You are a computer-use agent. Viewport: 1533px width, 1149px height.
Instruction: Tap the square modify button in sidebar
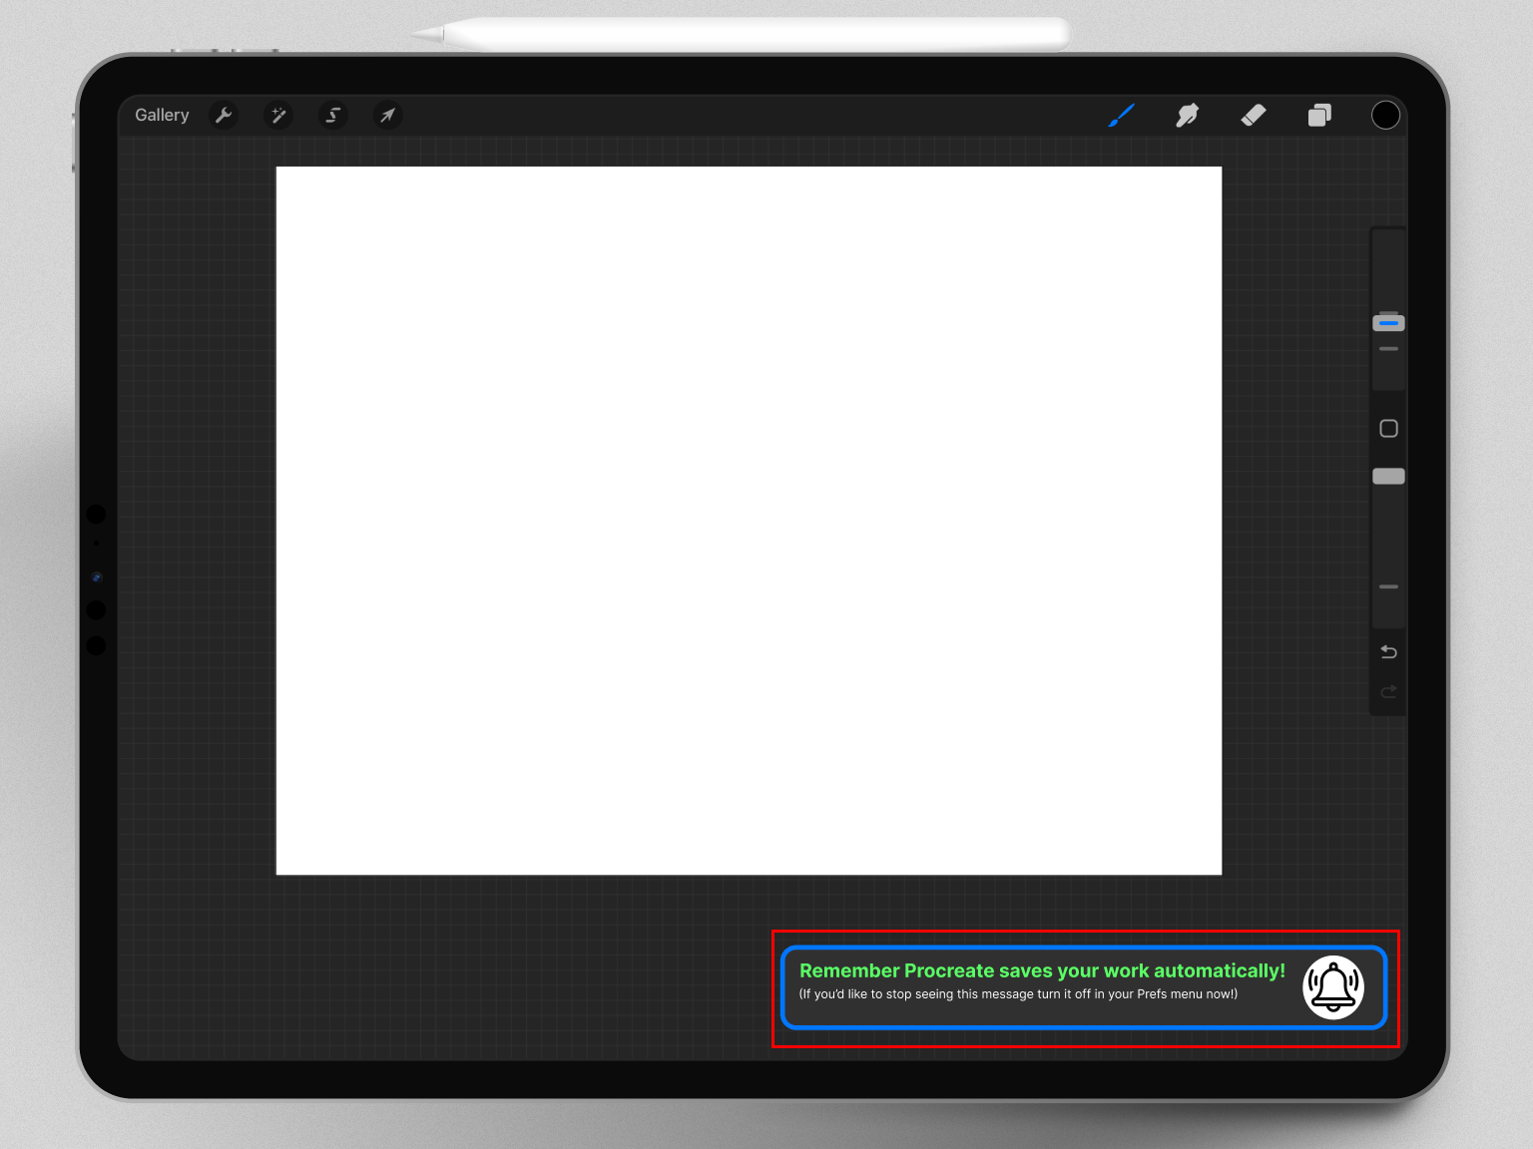tap(1388, 429)
